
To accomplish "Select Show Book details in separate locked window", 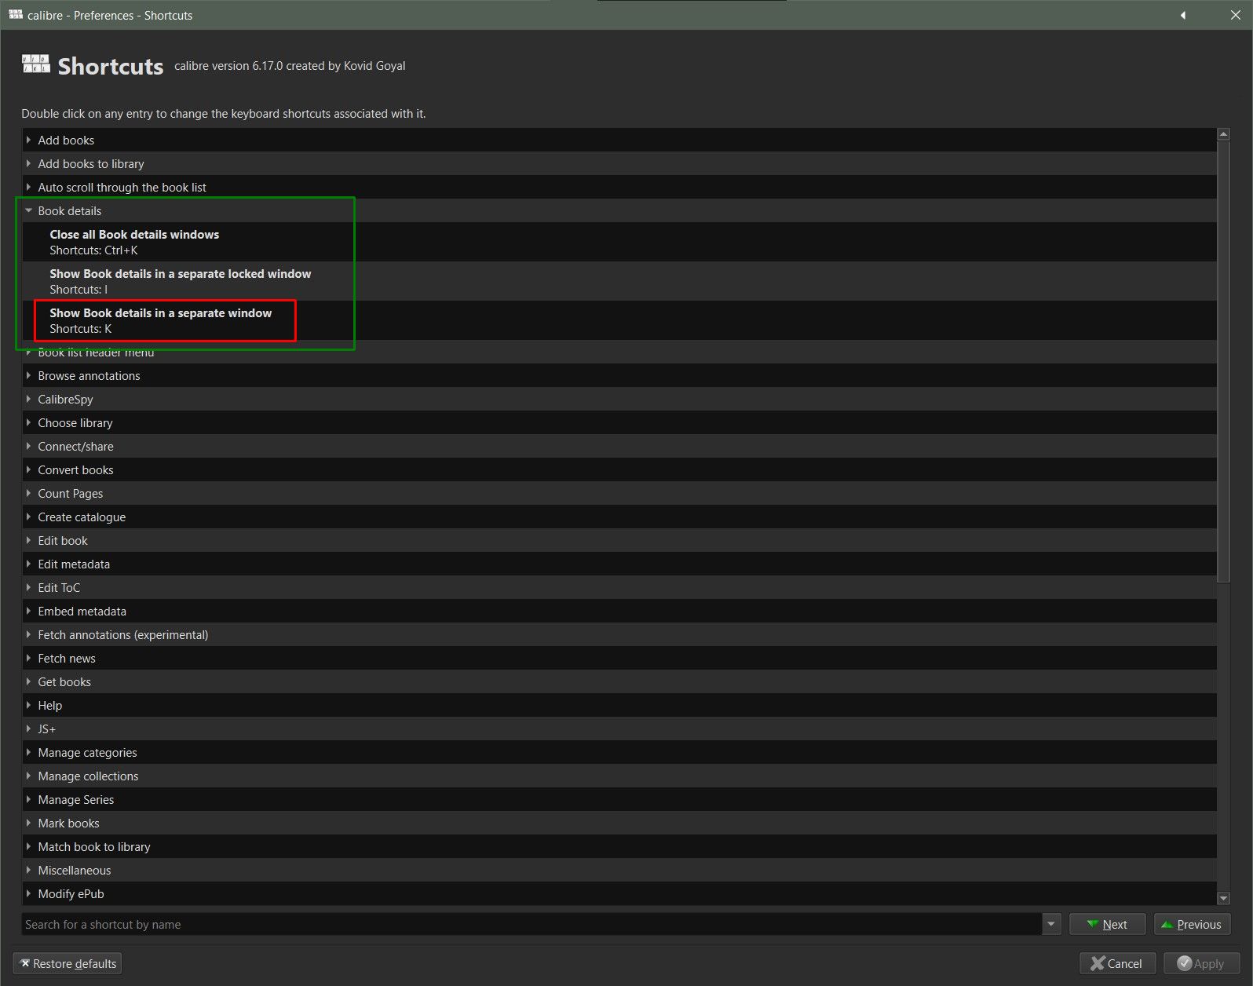I will point(619,281).
